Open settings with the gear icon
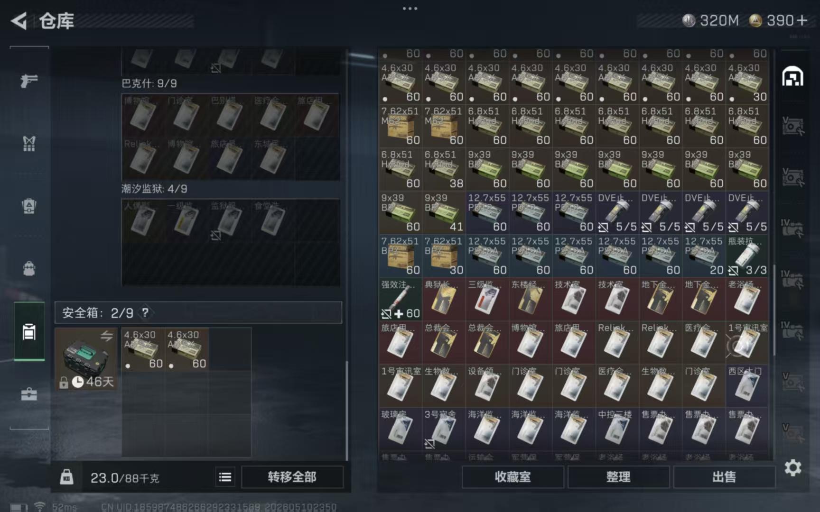This screenshot has width=820, height=512. 792,468
